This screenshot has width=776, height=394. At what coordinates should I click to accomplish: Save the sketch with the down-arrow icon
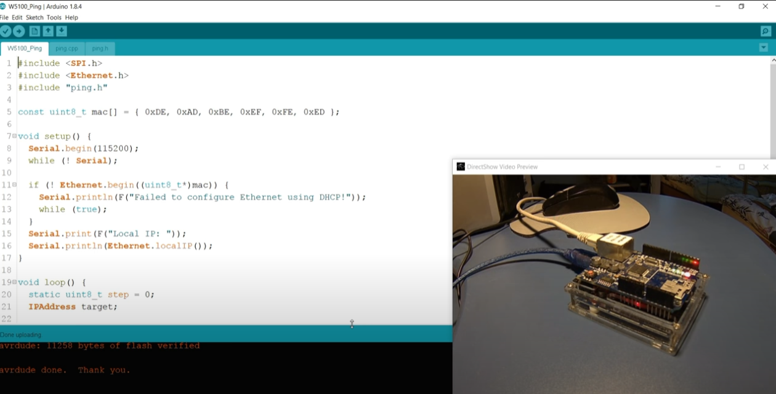[62, 31]
